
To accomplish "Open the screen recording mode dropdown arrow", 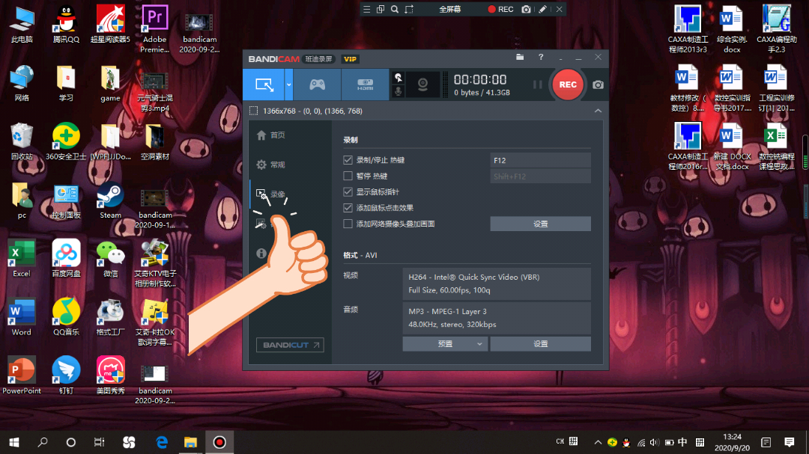I will pos(289,85).
